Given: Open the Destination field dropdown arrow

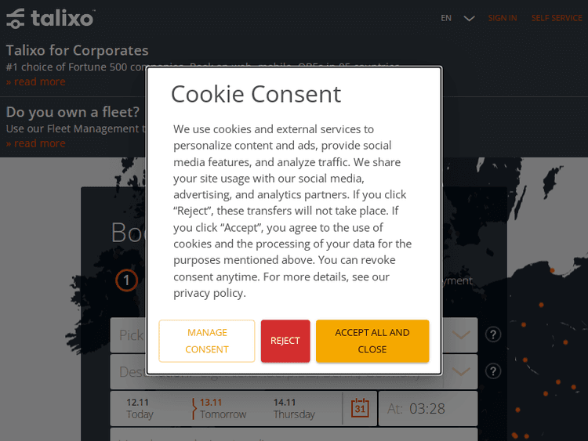Looking at the screenshot, I should point(462,370).
